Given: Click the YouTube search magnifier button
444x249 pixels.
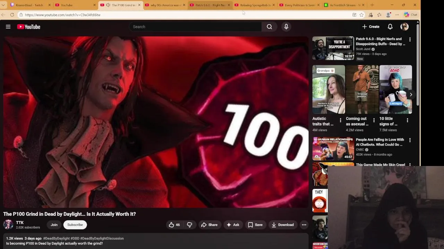Looking at the screenshot, I should (269, 27).
